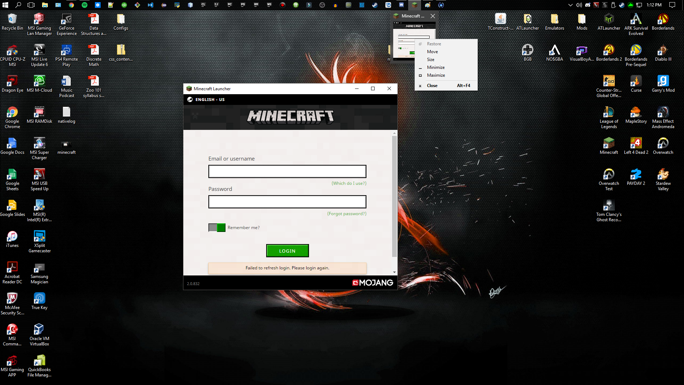This screenshot has width=684, height=385.
Task: Open Steam from the taskbar
Action: pyautogui.click(x=375, y=5)
